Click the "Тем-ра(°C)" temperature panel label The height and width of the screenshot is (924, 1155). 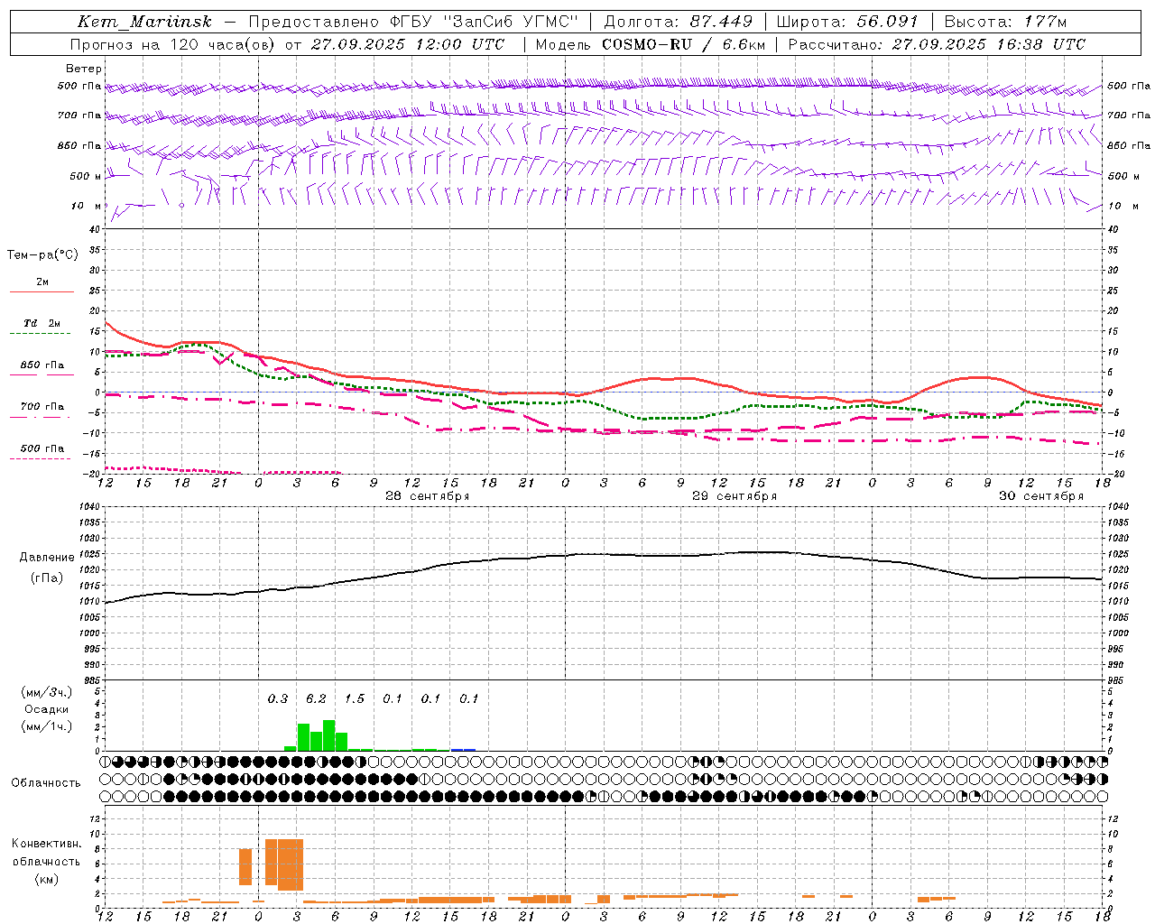pos(42,255)
